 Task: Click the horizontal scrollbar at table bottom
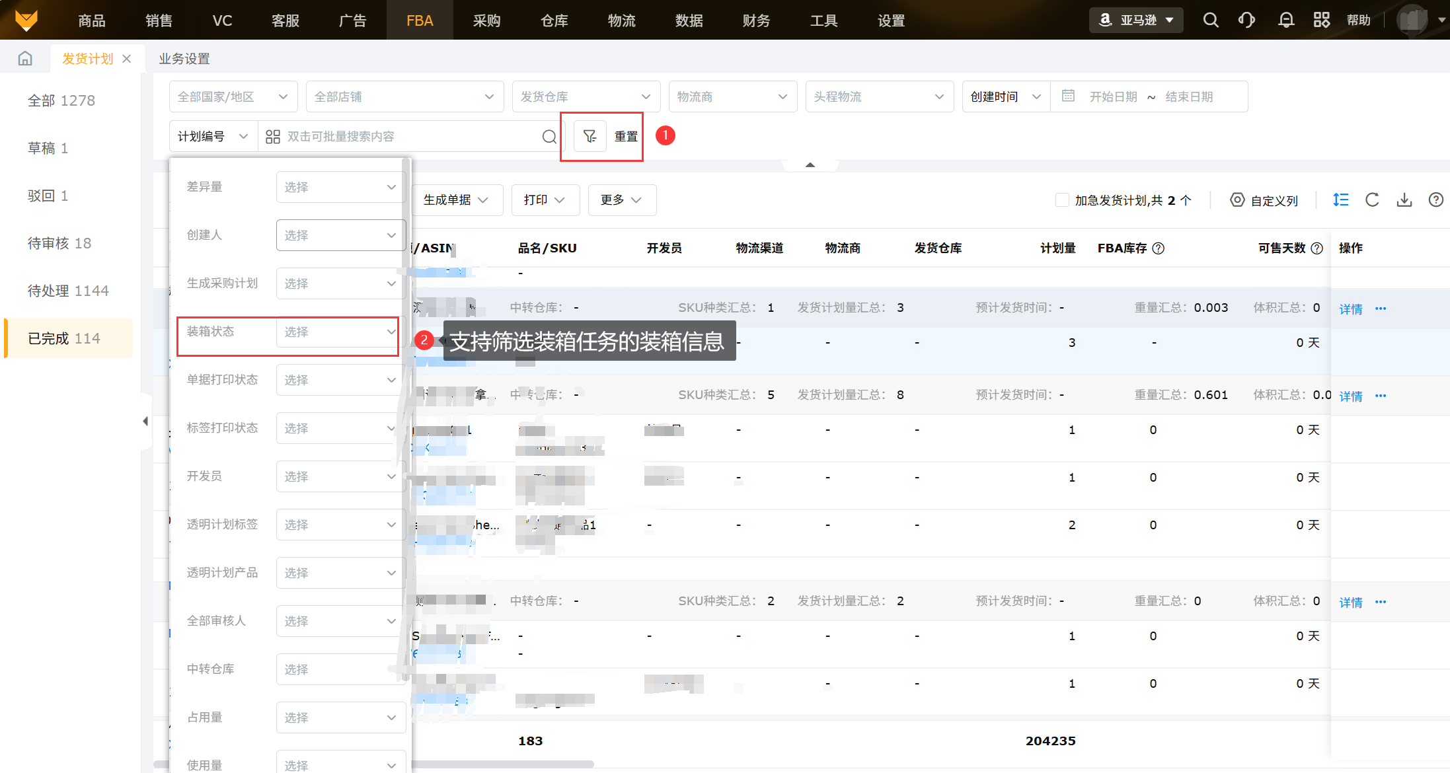pyautogui.click(x=502, y=764)
